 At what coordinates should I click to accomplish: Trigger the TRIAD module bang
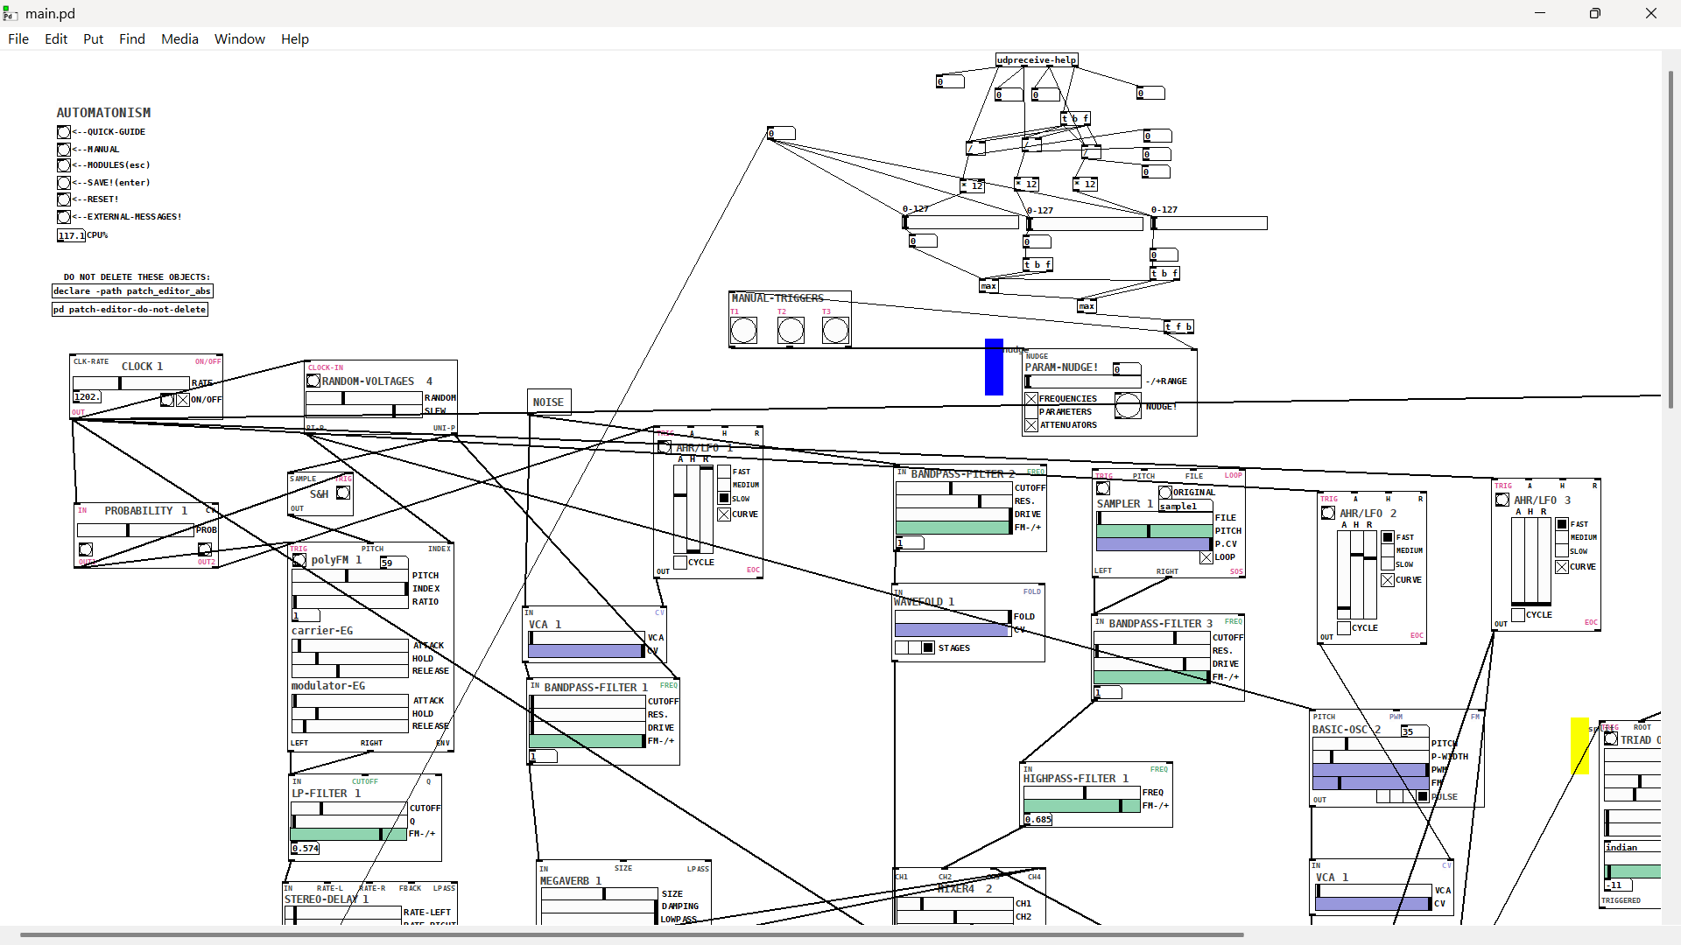click(x=1611, y=739)
